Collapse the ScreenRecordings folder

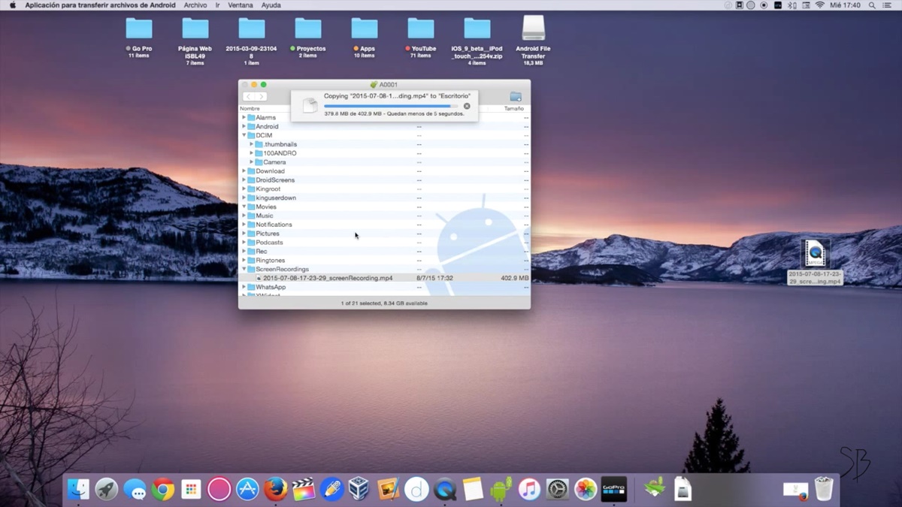click(244, 269)
